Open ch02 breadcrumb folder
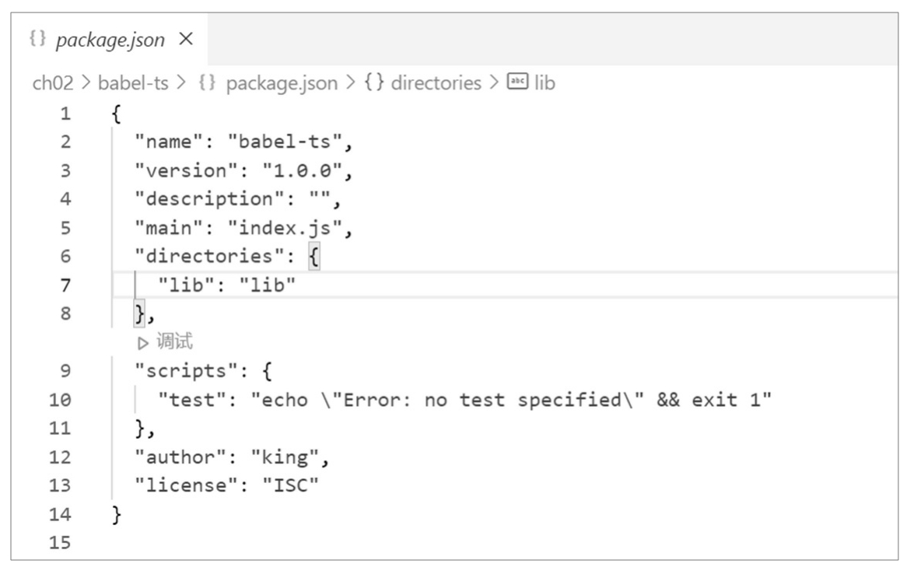914x571 pixels. point(52,82)
